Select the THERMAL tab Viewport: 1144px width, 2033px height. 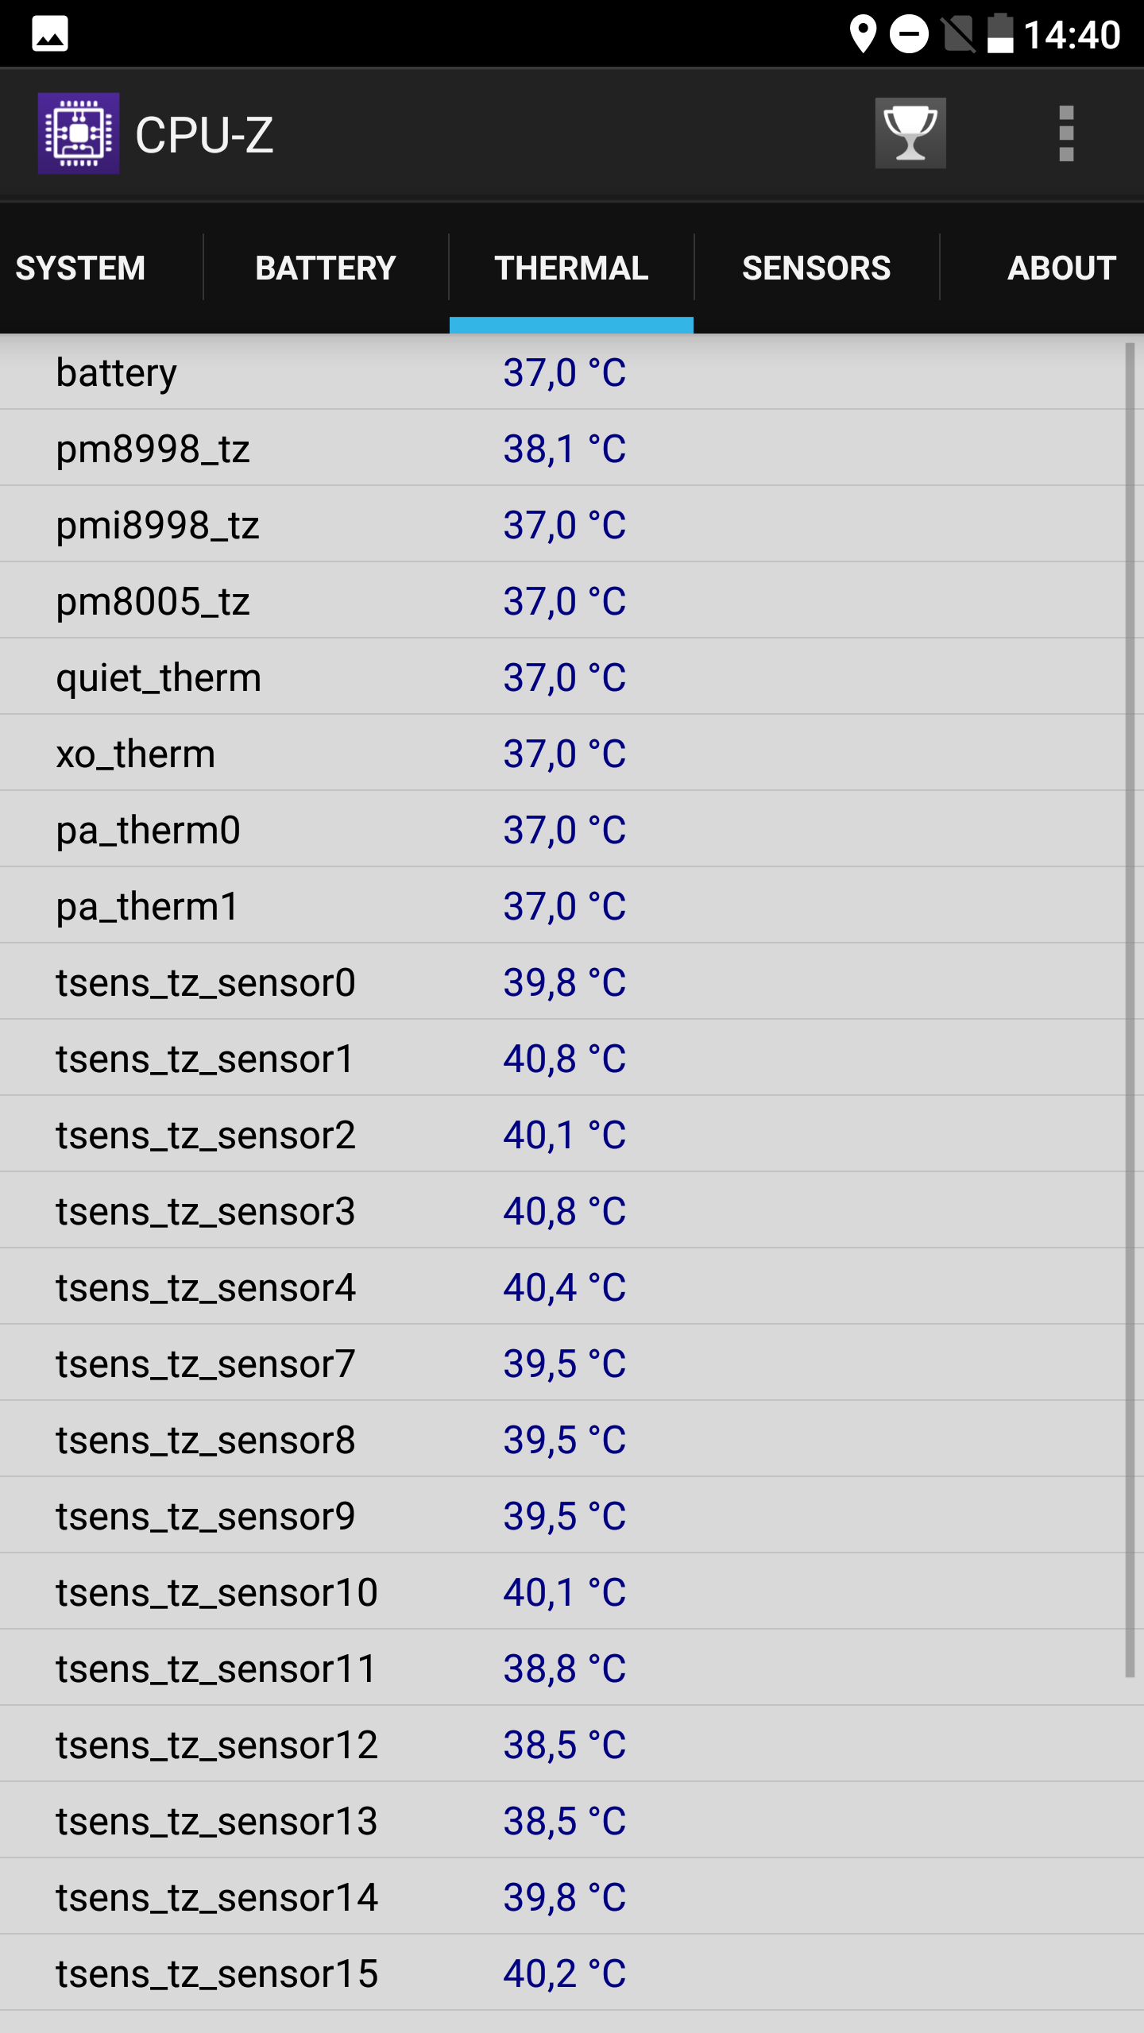coord(571,268)
